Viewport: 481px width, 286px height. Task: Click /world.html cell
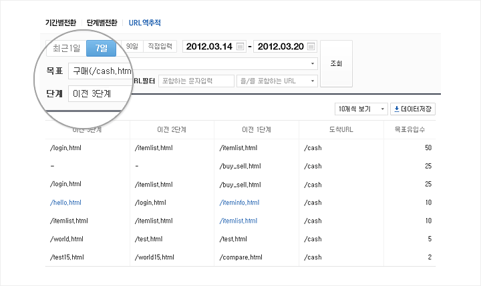67,239
